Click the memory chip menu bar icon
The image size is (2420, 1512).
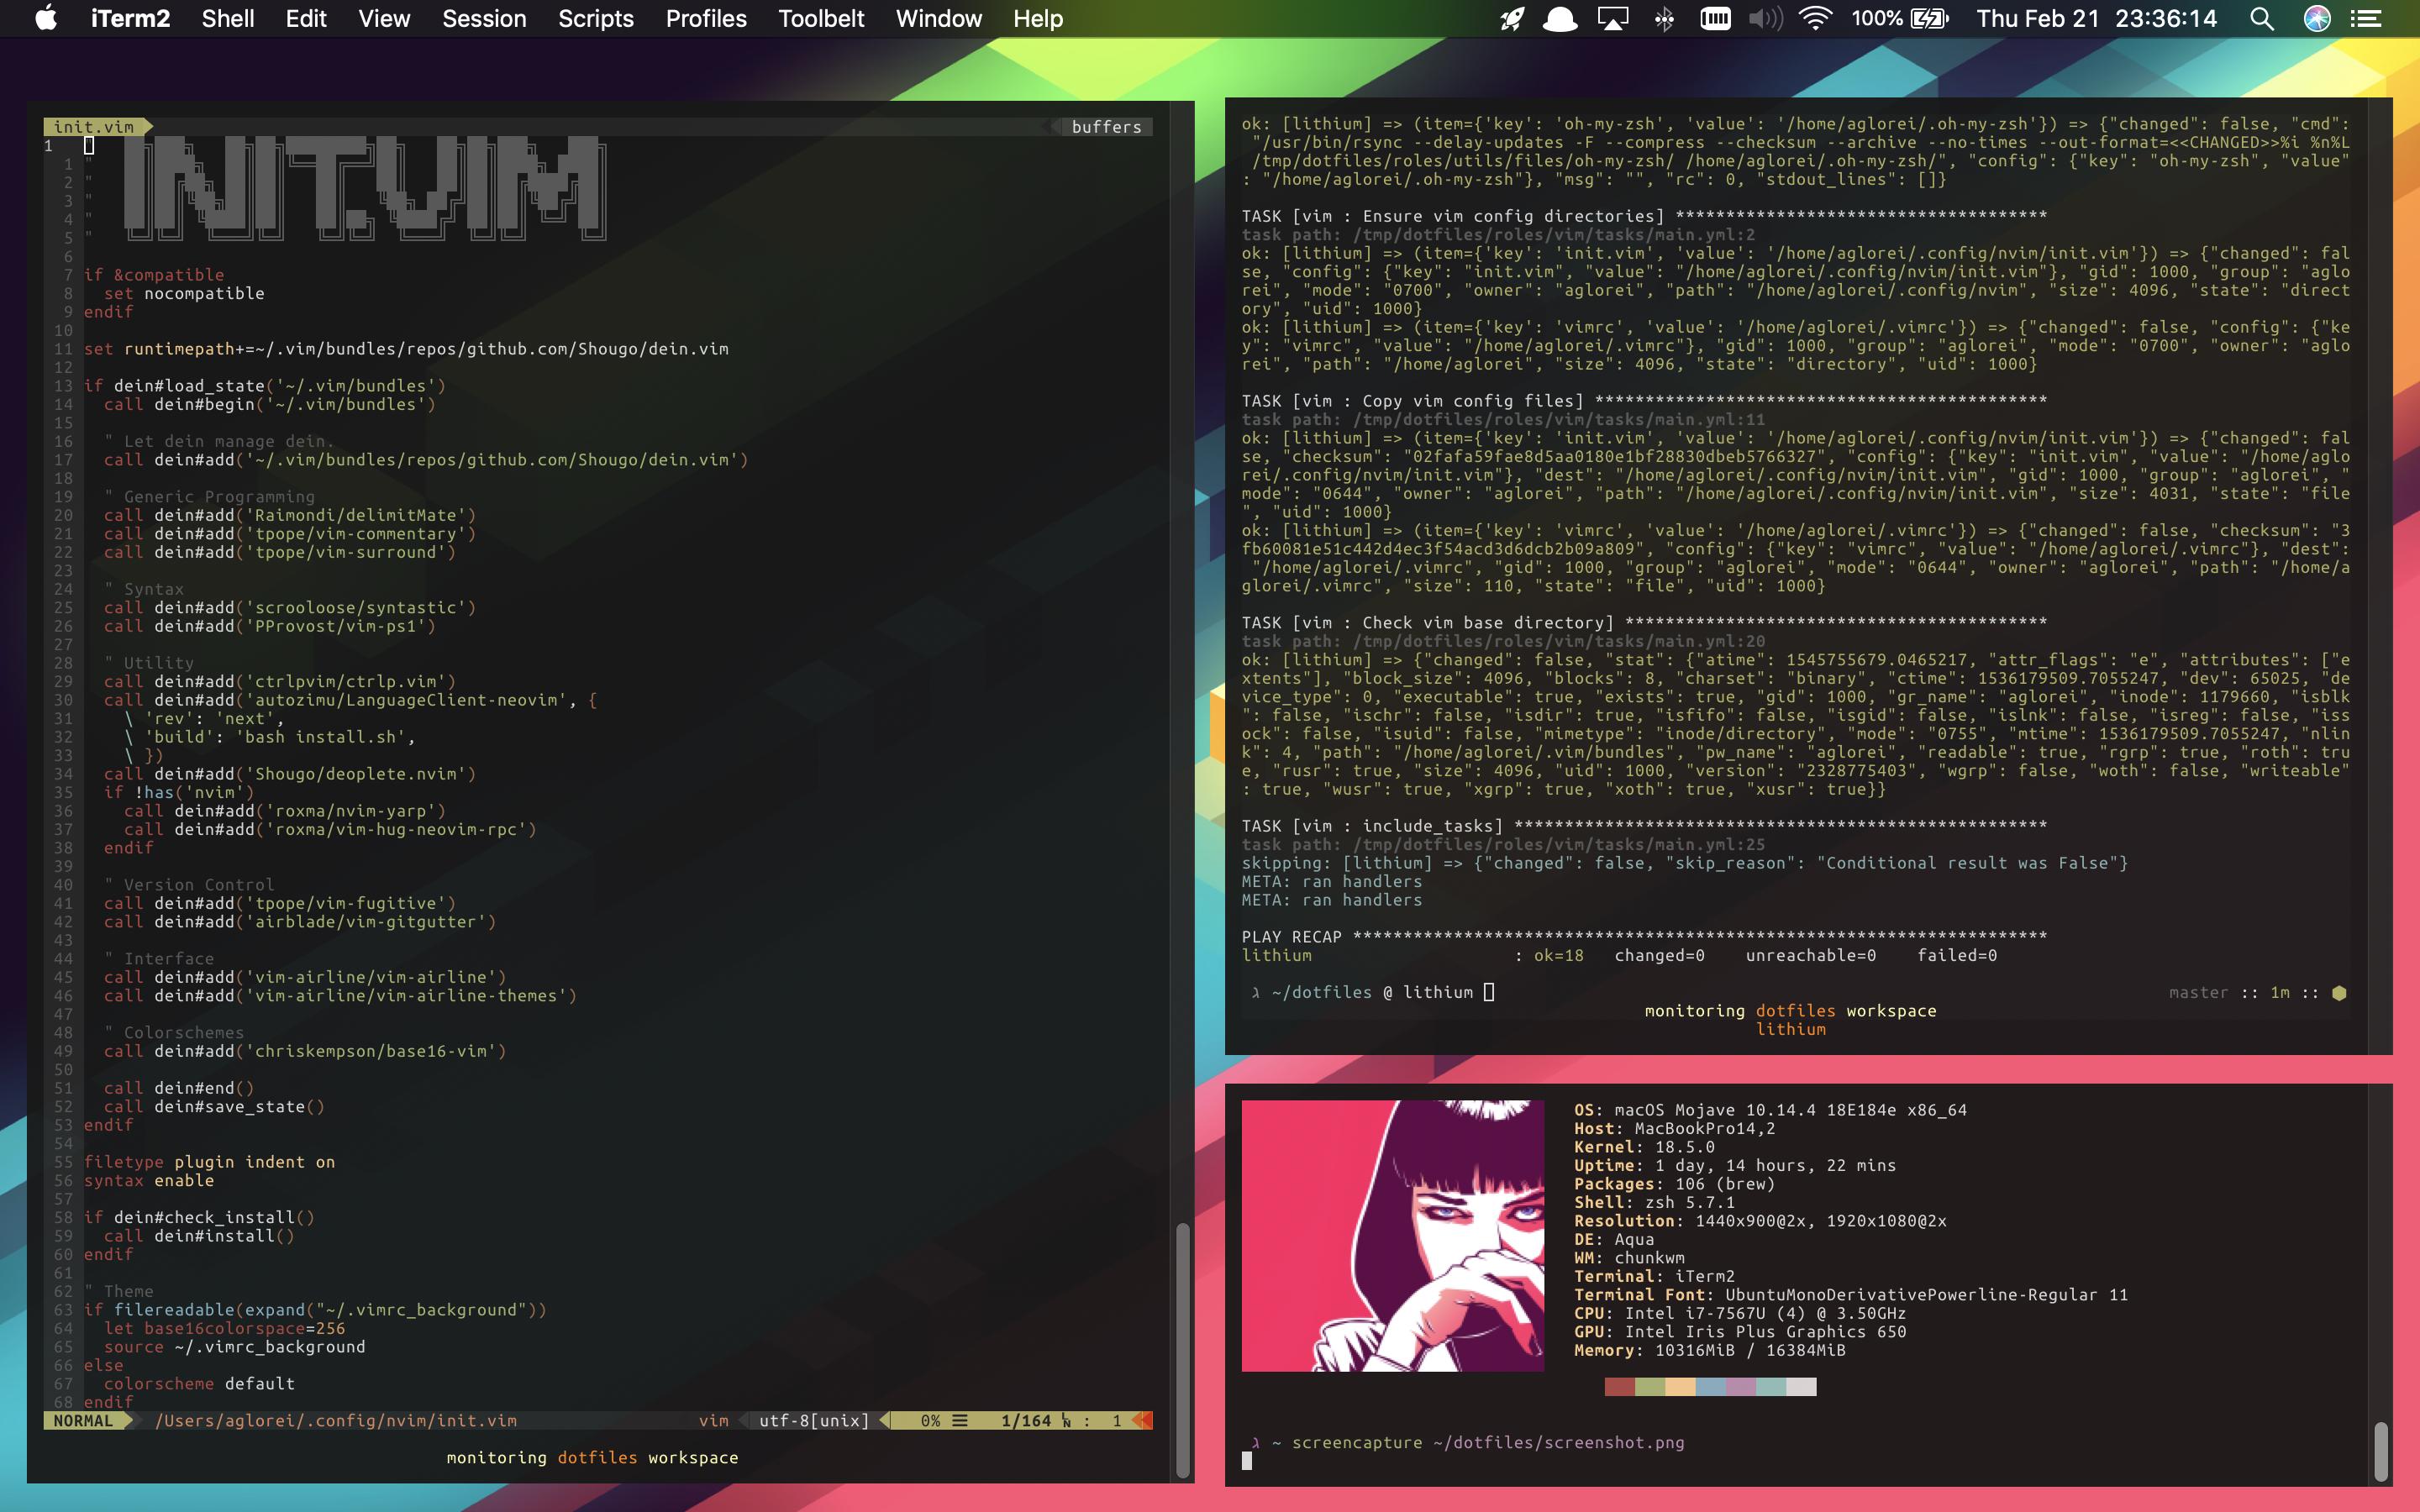click(1715, 19)
